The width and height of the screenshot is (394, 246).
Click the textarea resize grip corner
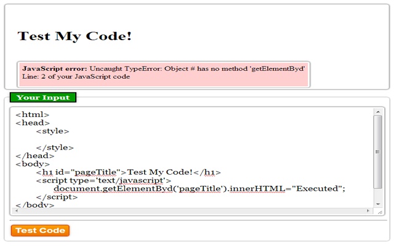coord(380,212)
